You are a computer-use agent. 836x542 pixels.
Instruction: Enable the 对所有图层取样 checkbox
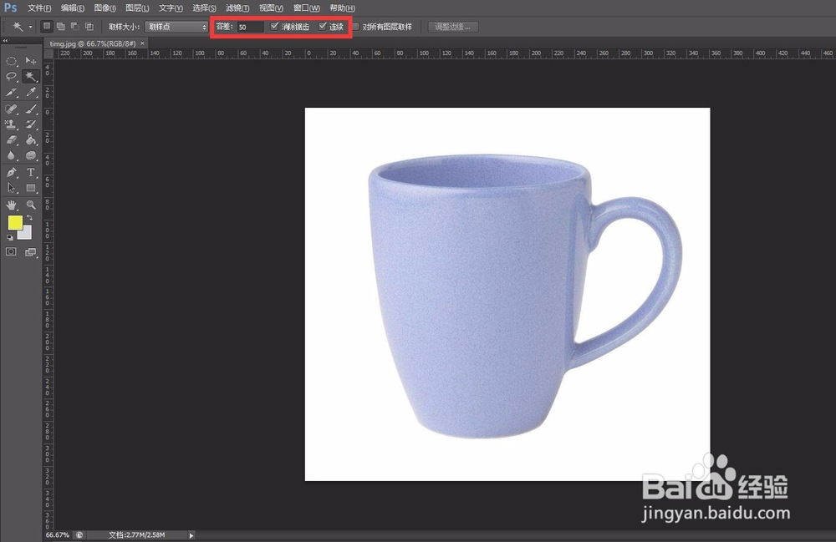tap(355, 27)
